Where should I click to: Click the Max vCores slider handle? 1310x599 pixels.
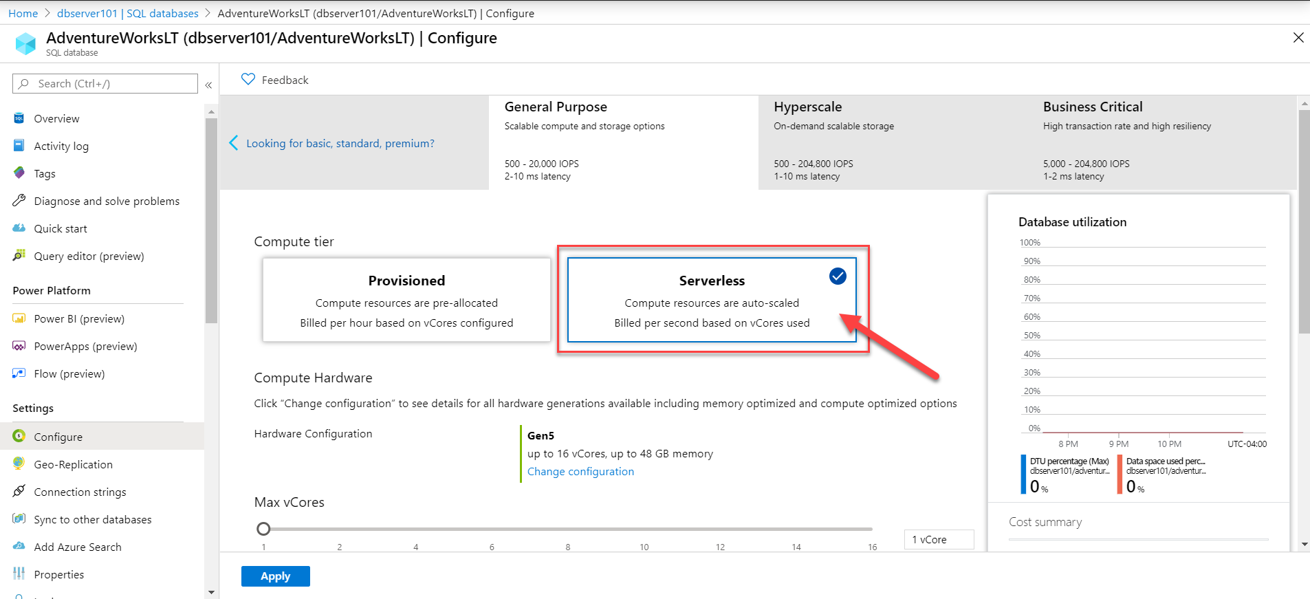263,529
